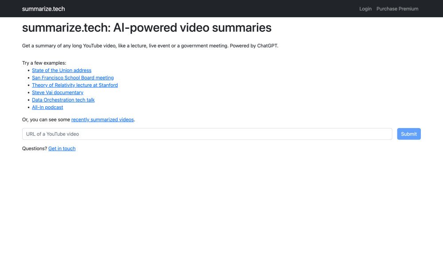Click inside the YouTube URL input field
This screenshot has height=277, width=443.
point(206,134)
